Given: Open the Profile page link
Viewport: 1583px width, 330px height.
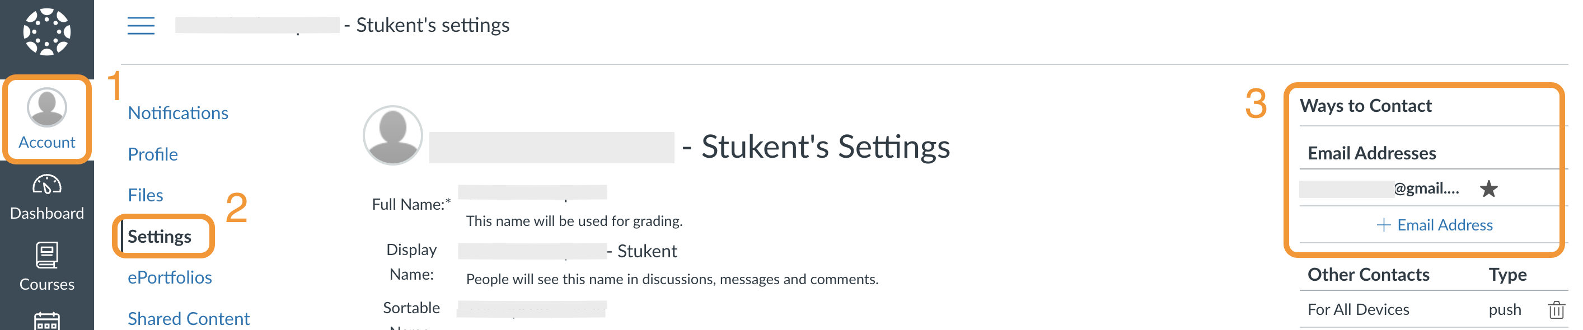Looking at the screenshot, I should (x=152, y=154).
